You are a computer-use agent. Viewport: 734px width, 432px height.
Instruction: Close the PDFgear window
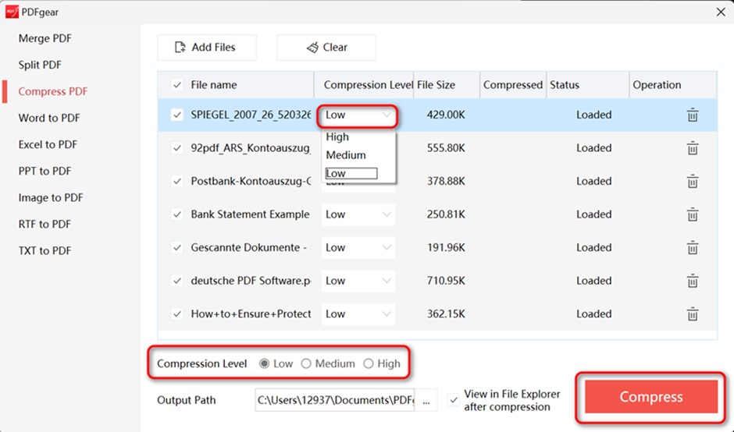click(721, 12)
